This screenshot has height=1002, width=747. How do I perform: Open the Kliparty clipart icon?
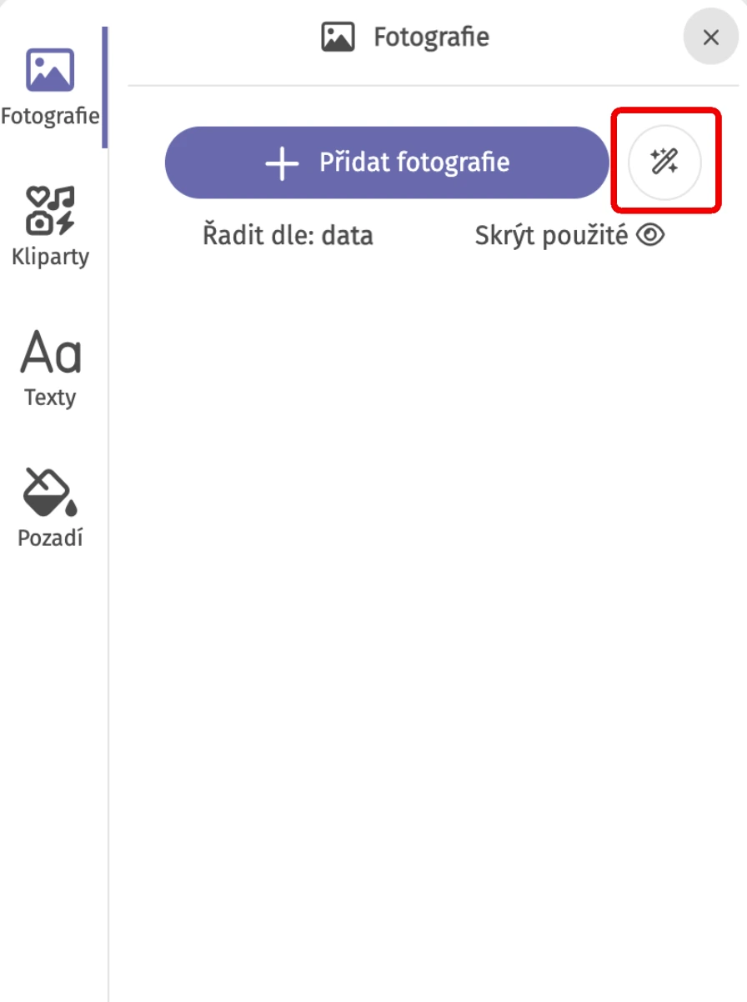50,210
